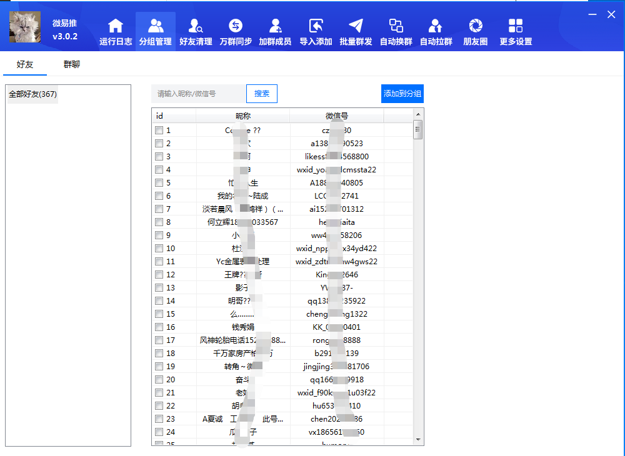
Task: Check the checkbox for row 1
Action: point(159,131)
